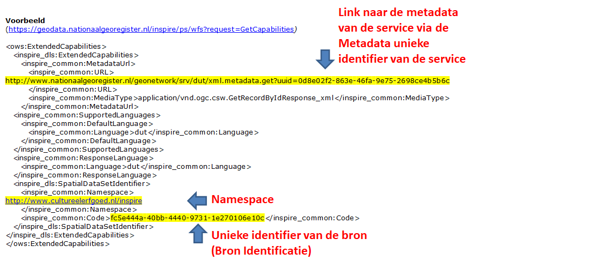Screen dimensions: 593x268
Task: Click the closing ows:ExtendedCapabilities tag
Action: tap(57, 244)
